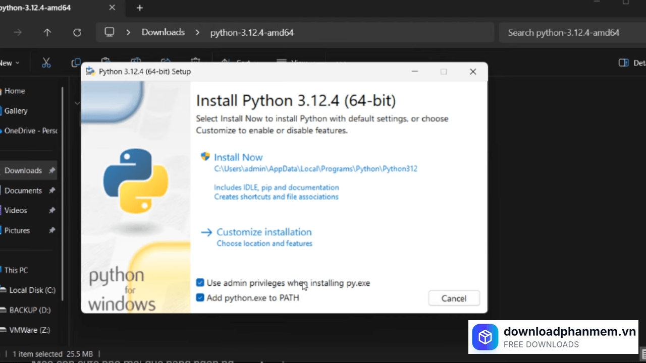Uncheck Use admin privileges when installing py.exe
This screenshot has height=363, width=646.
200,283
